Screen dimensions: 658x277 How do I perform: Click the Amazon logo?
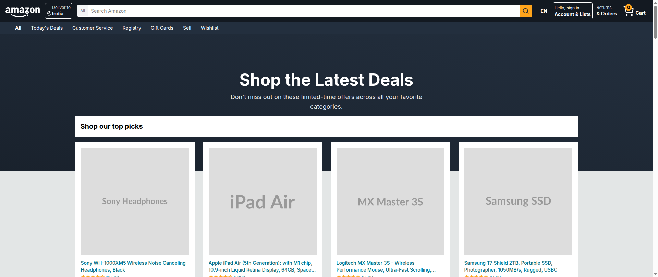pos(23,11)
